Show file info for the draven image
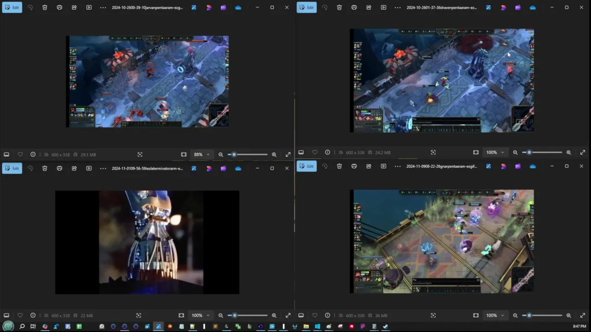The width and height of the screenshot is (591, 332). click(327, 152)
